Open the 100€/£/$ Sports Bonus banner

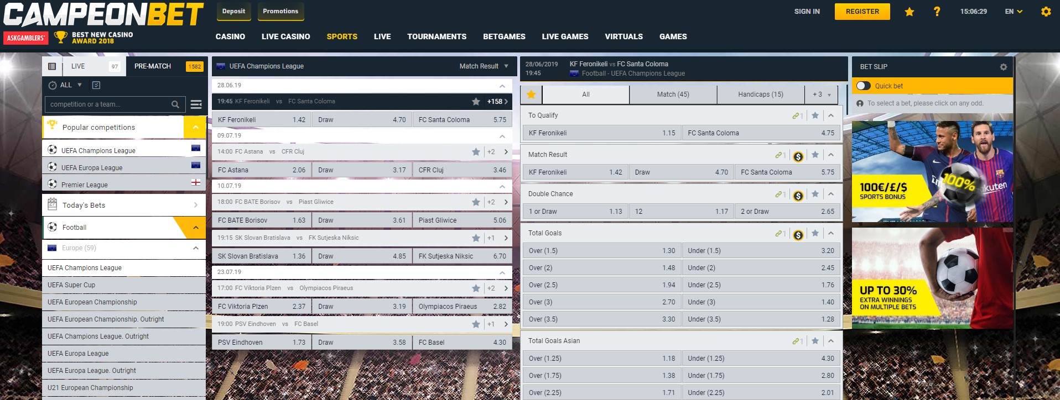point(932,172)
